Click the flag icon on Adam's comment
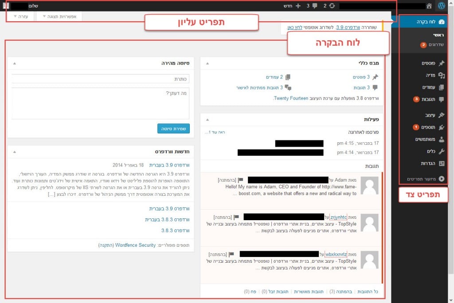 pos(241,180)
